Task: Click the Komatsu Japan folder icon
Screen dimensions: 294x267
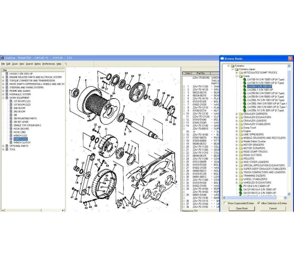Action: click(237, 69)
